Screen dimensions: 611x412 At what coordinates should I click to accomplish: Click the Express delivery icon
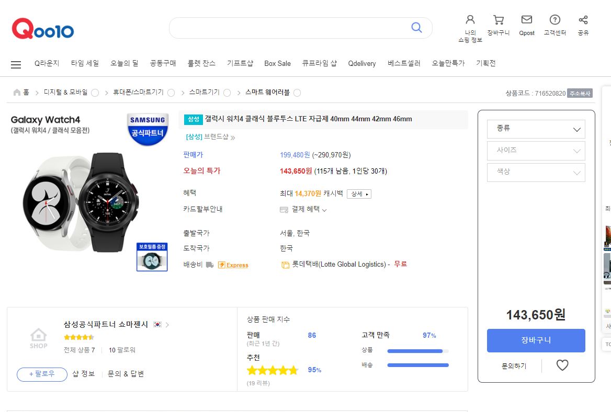pos(233,265)
